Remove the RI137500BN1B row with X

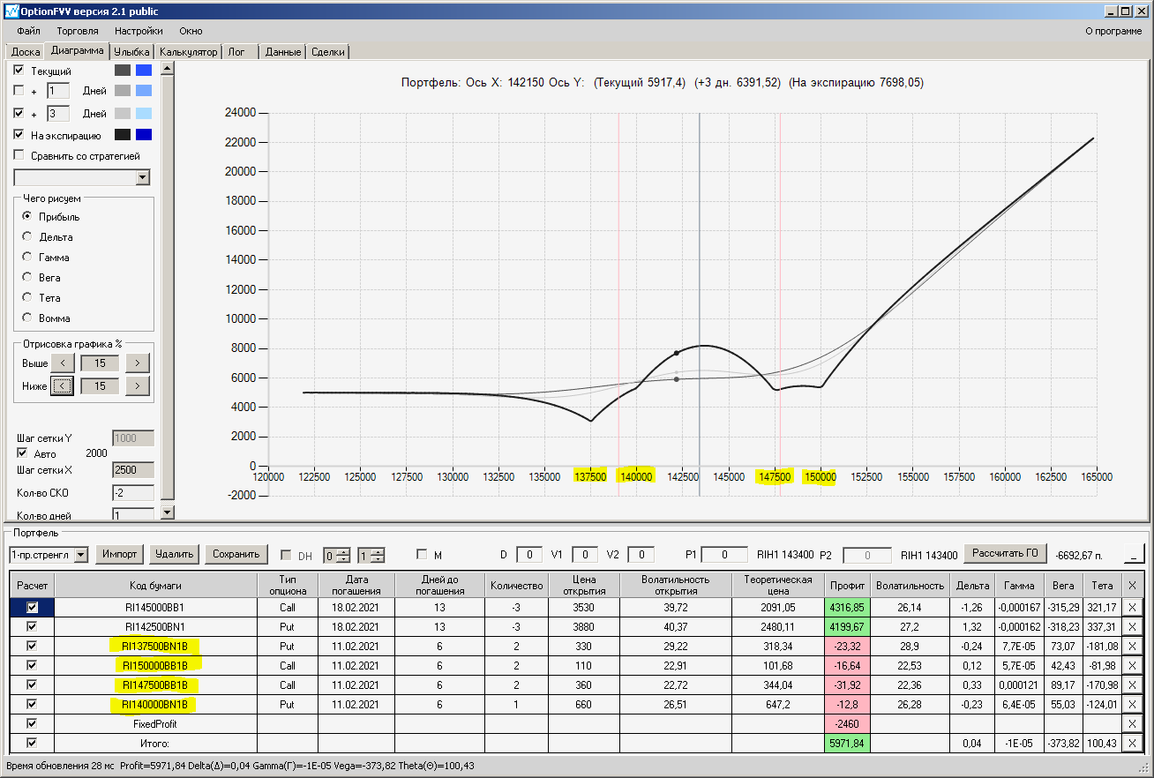click(x=1132, y=646)
